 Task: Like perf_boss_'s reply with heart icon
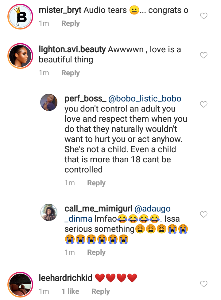204,105
